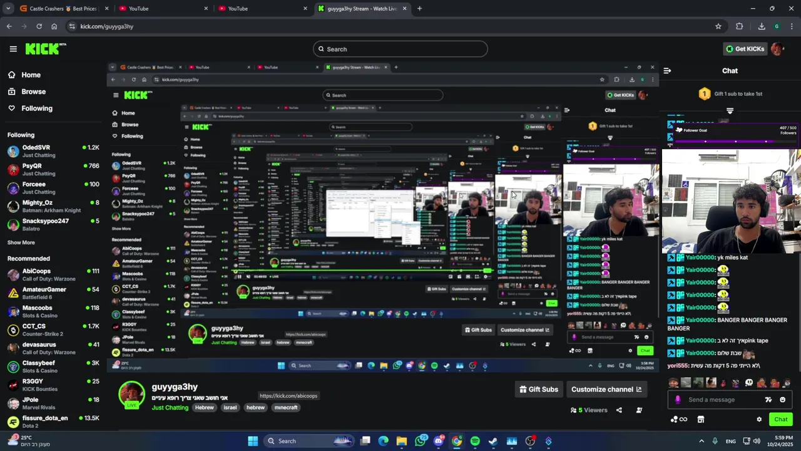Open R3GGY recommended channel
Screen dimensions: 801x451
53,385
